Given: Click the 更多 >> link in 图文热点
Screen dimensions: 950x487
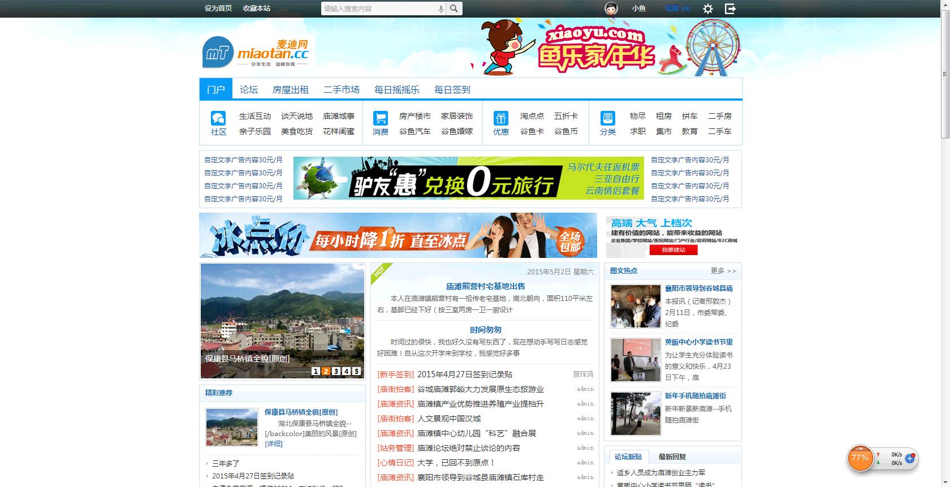Looking at the screenshot, I should [723, 271].
